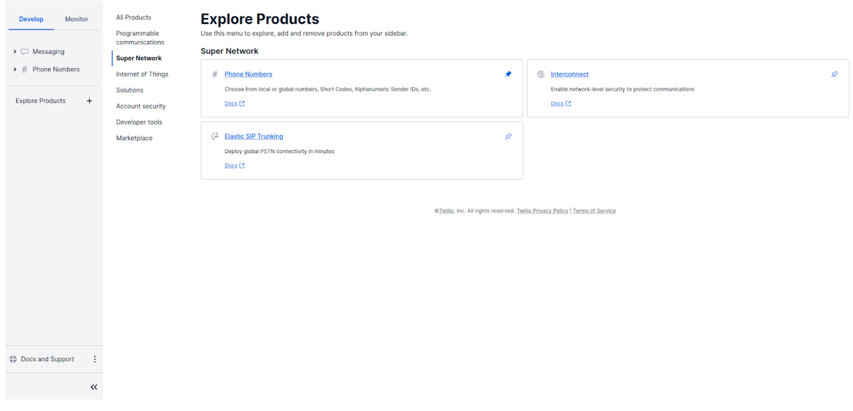Screen dimensions: 853x411
Task: Switch to the Develop tab
Action: point(31,19)
